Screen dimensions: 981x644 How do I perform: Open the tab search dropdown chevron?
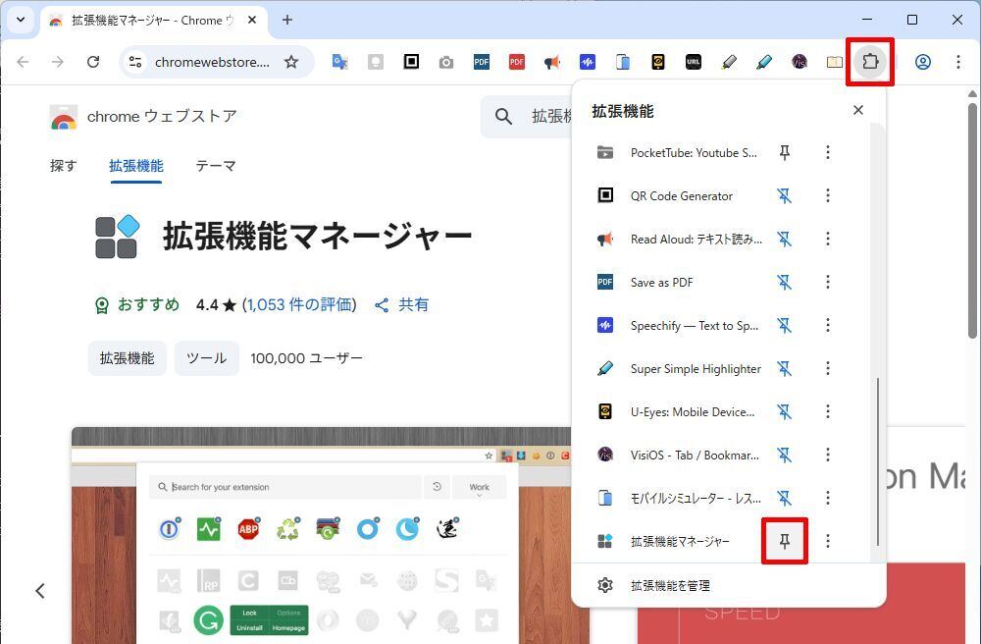(21, 20)
